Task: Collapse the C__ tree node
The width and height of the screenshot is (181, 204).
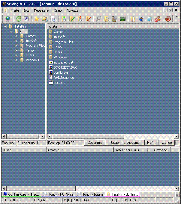Action: pos(11,31)
